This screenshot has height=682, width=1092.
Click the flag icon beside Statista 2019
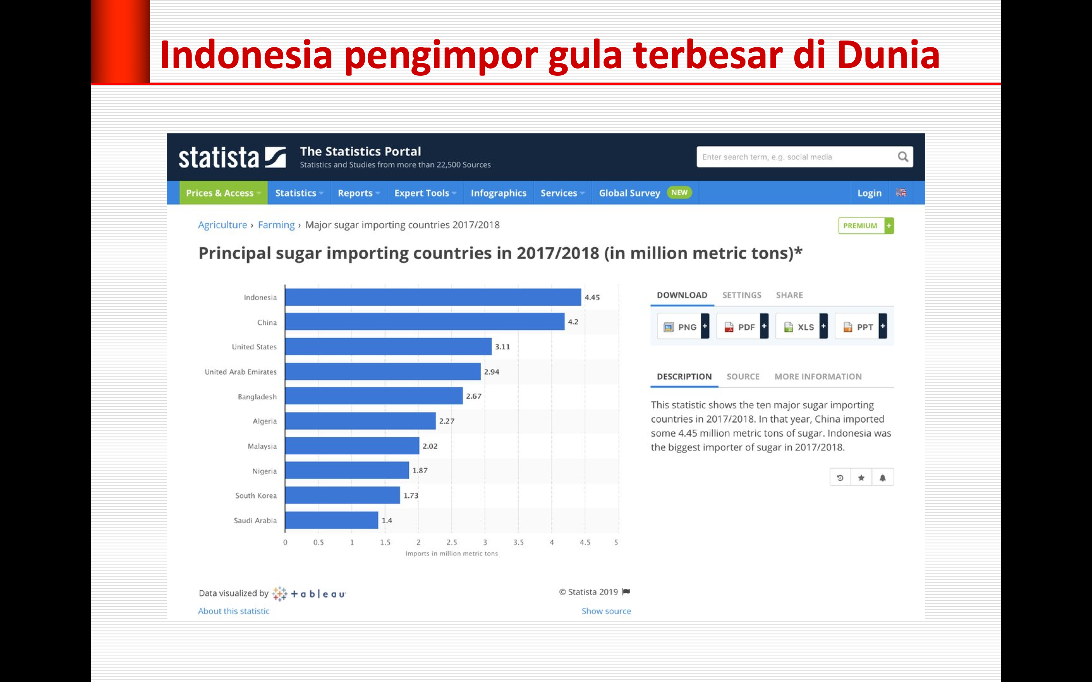pos(626,592)
